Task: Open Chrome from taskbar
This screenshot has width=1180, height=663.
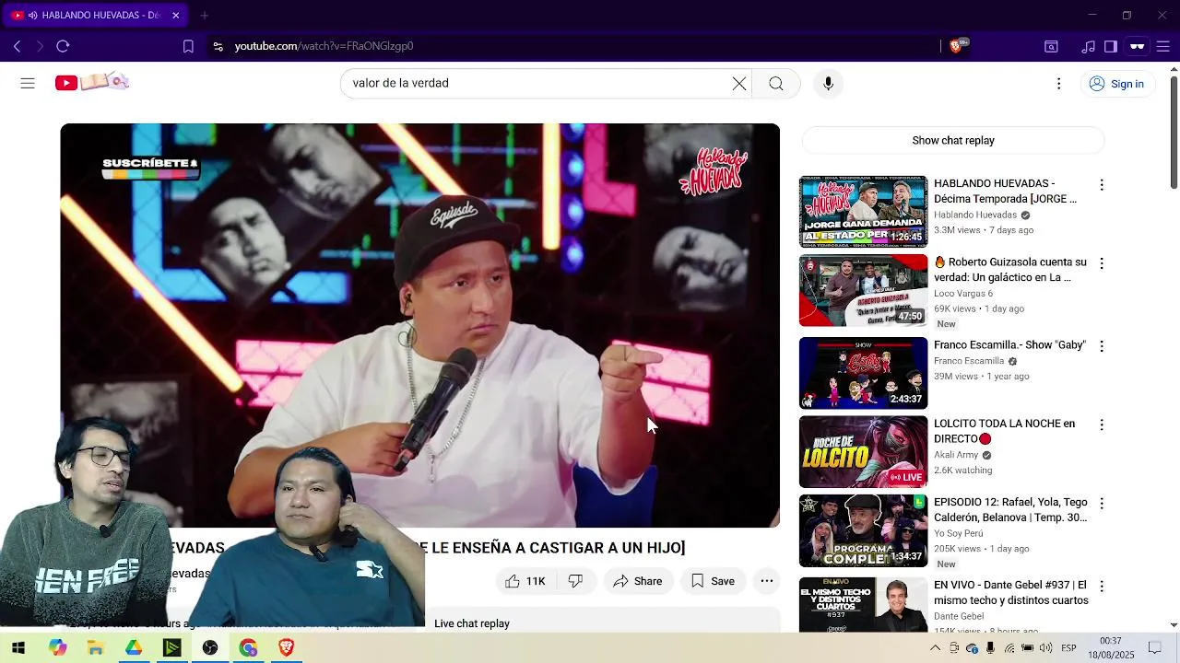Action: [x=249, y=648]
